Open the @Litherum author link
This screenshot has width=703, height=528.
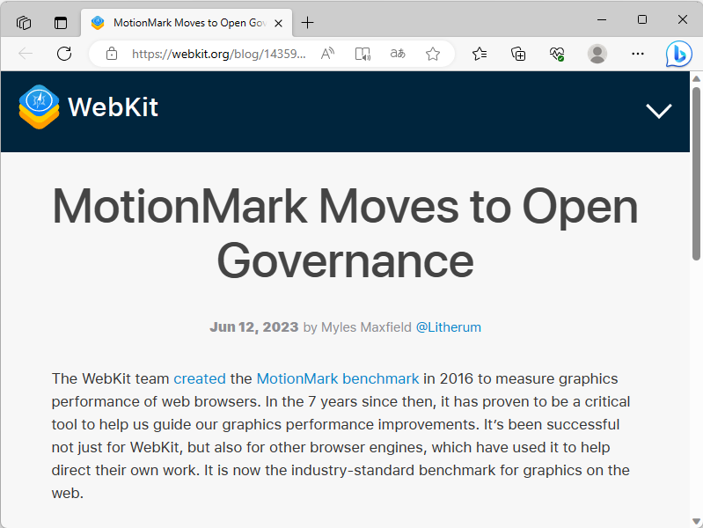[x=449, y=327]
